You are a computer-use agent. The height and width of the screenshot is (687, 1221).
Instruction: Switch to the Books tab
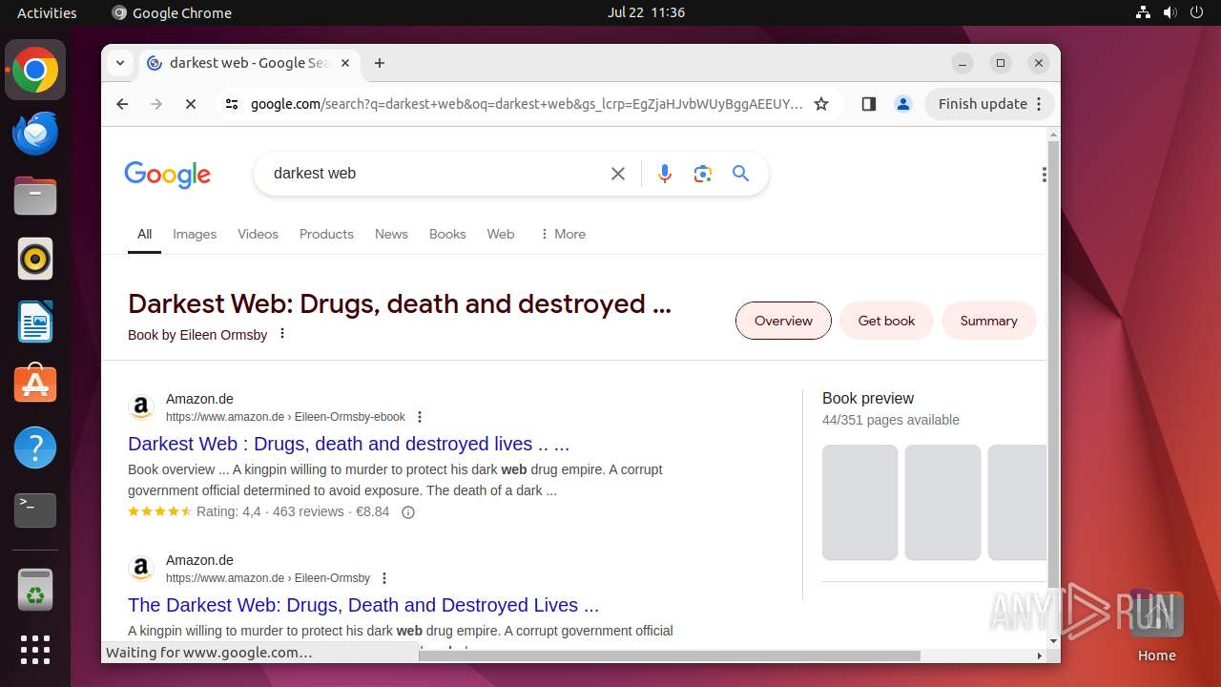pos(447,234)
